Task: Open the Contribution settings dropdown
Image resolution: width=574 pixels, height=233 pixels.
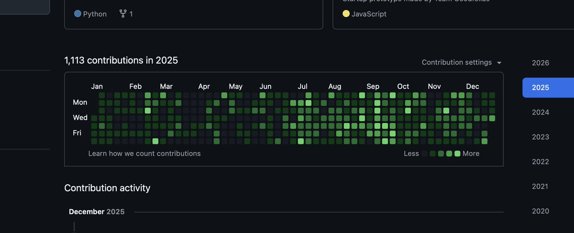Action: [462, 63]
